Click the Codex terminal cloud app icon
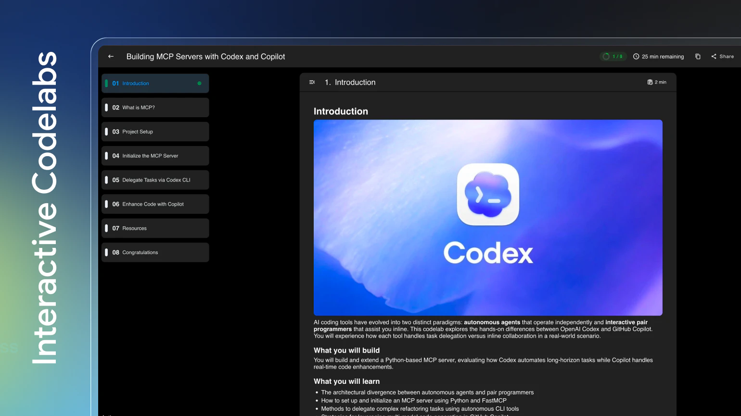This screenshot has width=741, height=416. [x=488, y=194]
